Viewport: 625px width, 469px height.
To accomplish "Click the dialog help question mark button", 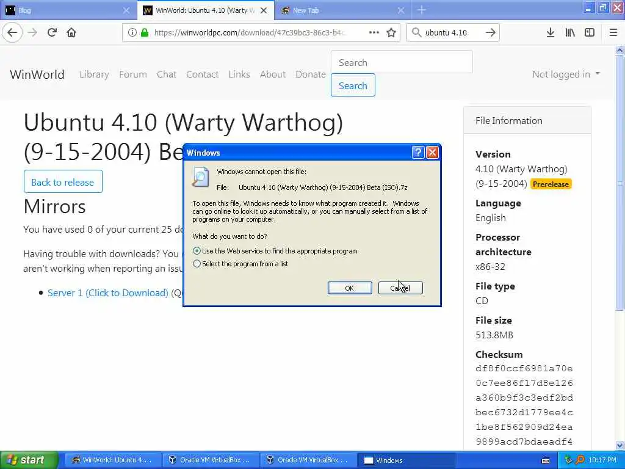I will click(x=417, y=152).
